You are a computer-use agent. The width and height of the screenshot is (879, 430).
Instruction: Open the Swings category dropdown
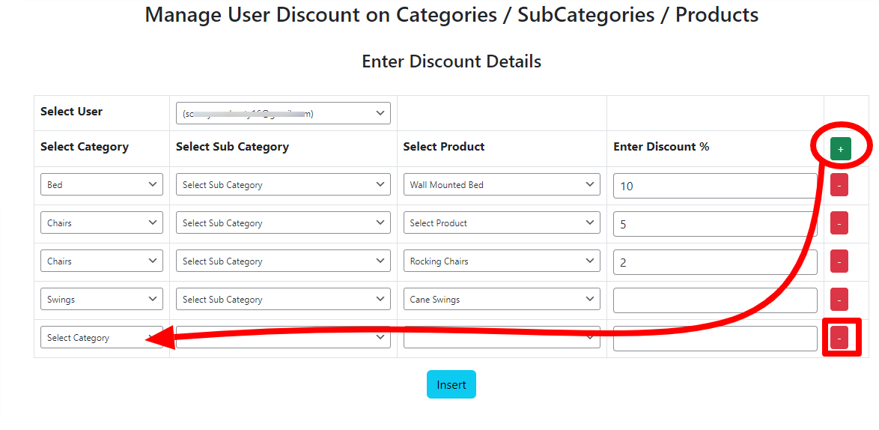click(x=102, y=300)
